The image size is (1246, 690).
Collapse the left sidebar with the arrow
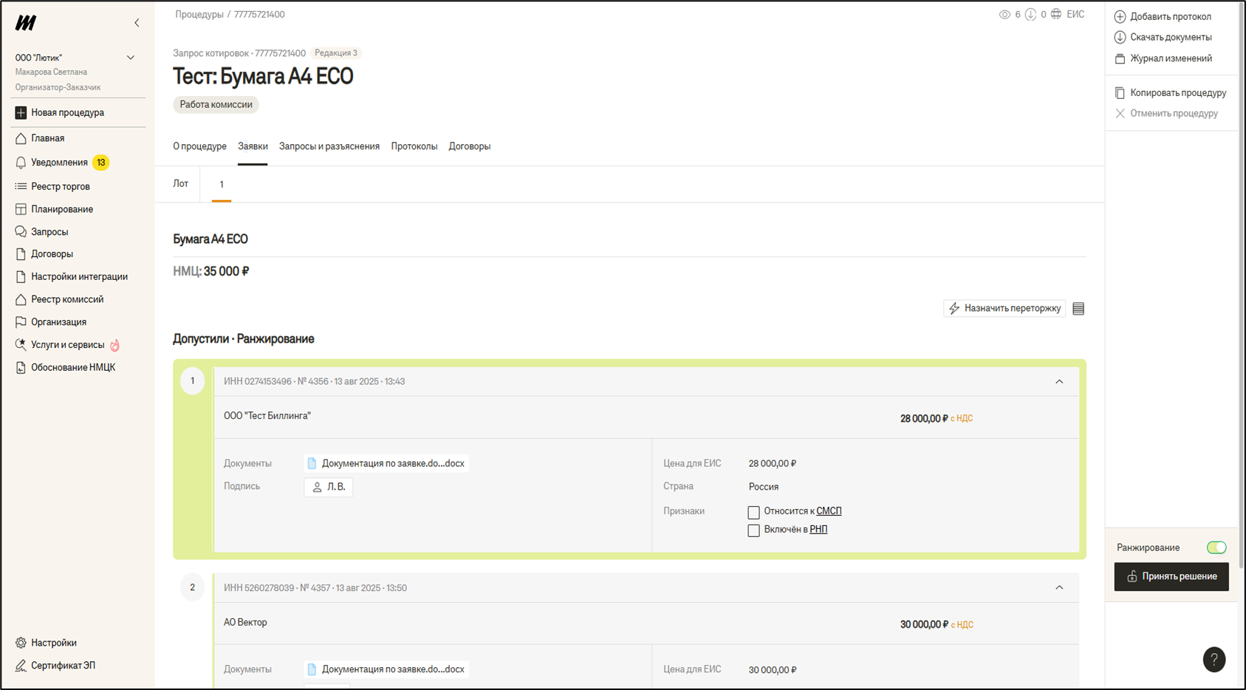click(x=137, y=23)
